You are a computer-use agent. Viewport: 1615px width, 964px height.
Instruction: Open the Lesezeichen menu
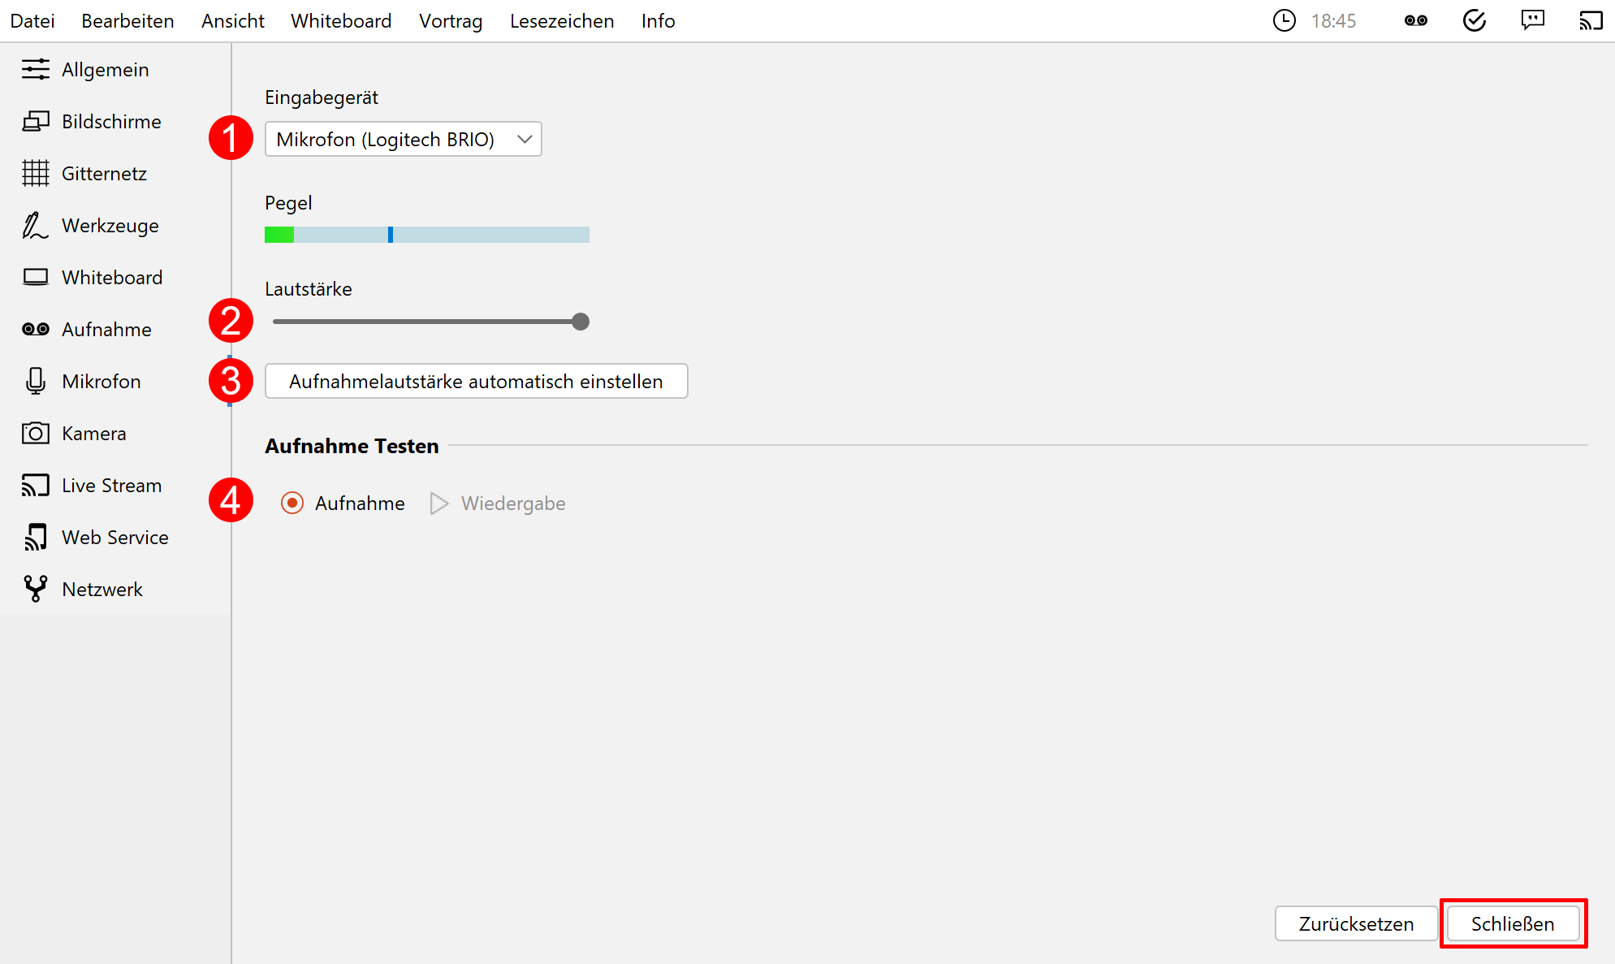(x=561, y=20)
